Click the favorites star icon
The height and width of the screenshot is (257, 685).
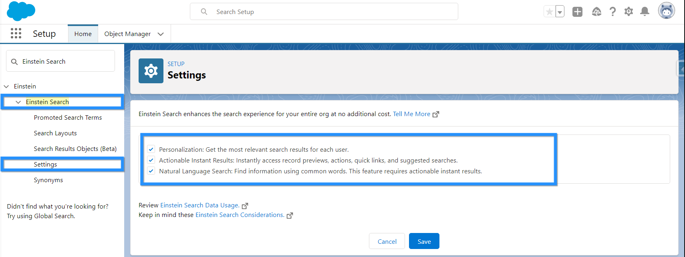tap(550, 12)
